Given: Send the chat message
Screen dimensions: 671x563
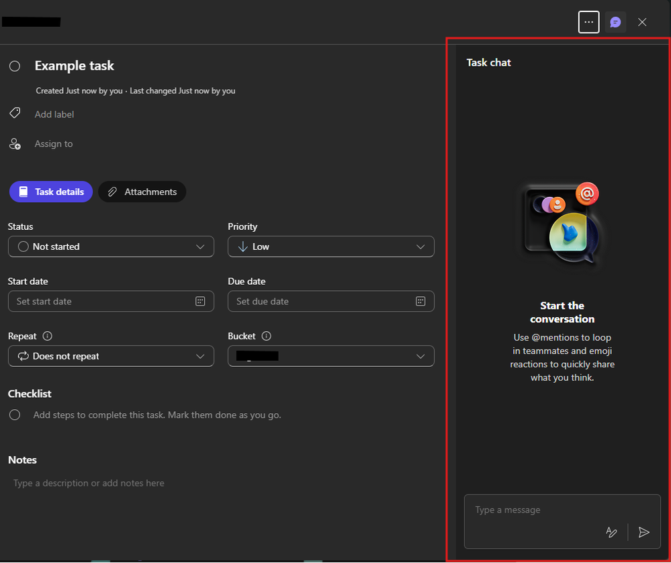Looking at the screenshot, I should click(x=643, y=532).
